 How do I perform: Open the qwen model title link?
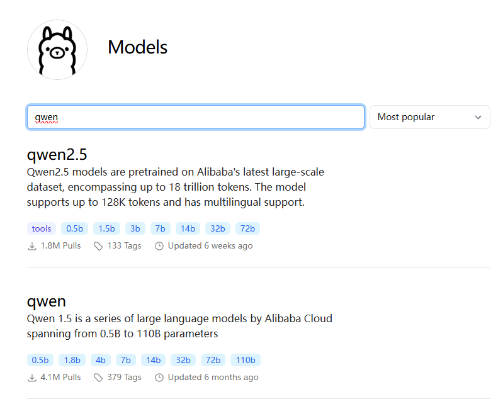[47, 301]
